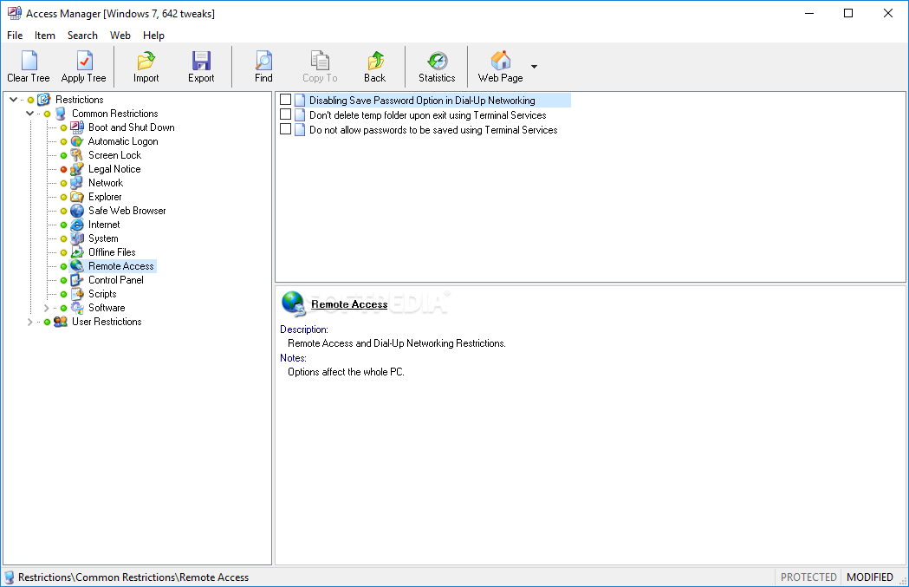Click the Common Restrictions computer icon
This screenshot has width=909, height=587.
tap(61, 114)
